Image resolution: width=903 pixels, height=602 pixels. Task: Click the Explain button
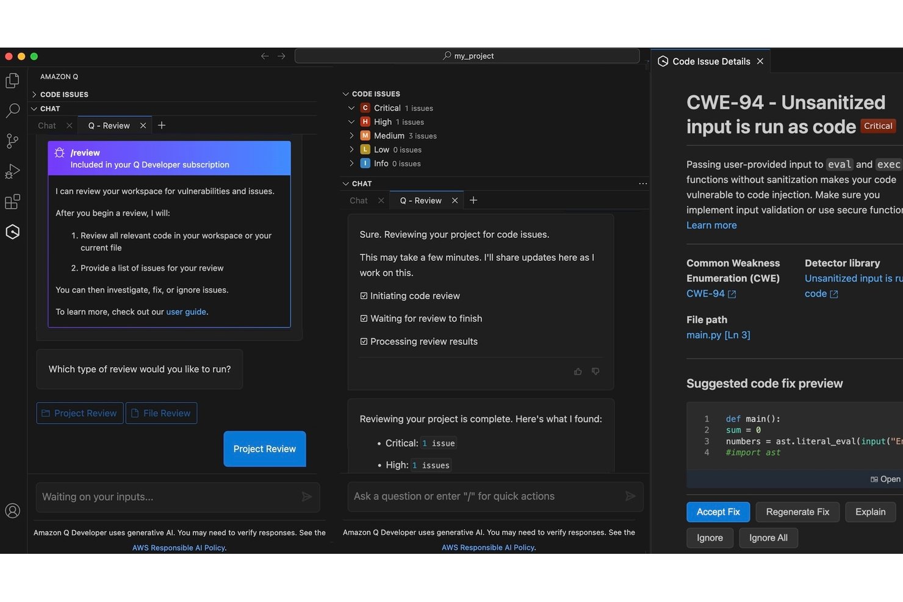click(x=870, y=512)
